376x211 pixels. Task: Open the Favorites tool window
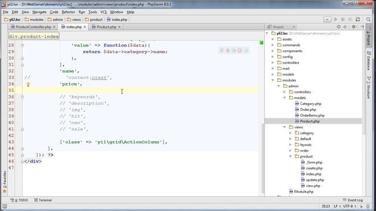[x=4, y=182]
